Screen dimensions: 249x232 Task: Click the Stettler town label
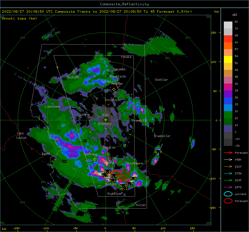161,80
